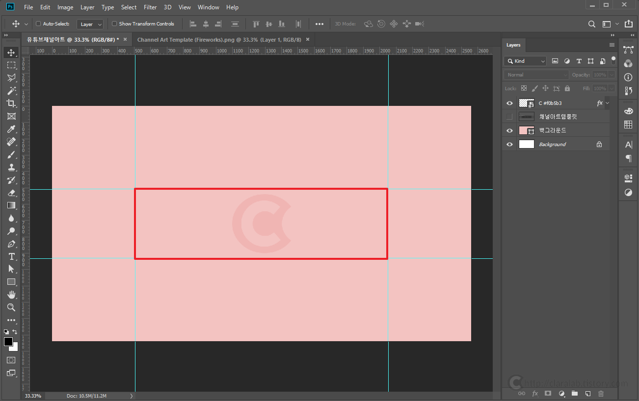
Task: Select the Blur tool
Action: click(x=11, y=218)
